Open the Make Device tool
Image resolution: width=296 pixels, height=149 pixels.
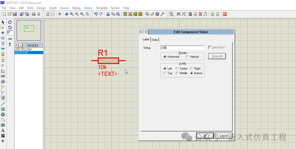(x=152, y=14)
